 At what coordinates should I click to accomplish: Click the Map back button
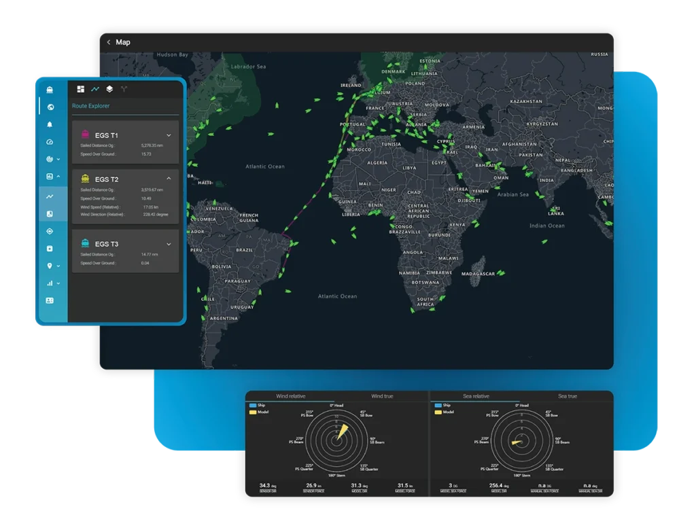(109, 41)
